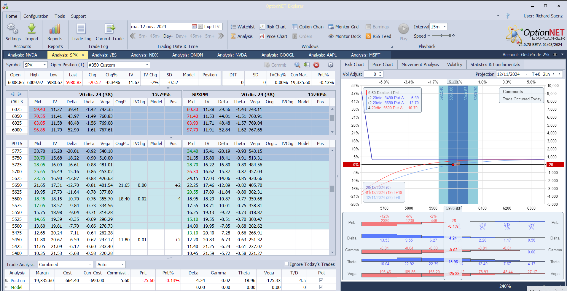Toggle the Plot checkbox for Position row
This screenshot has width=567, height=291.
click(x=321, y=280)
